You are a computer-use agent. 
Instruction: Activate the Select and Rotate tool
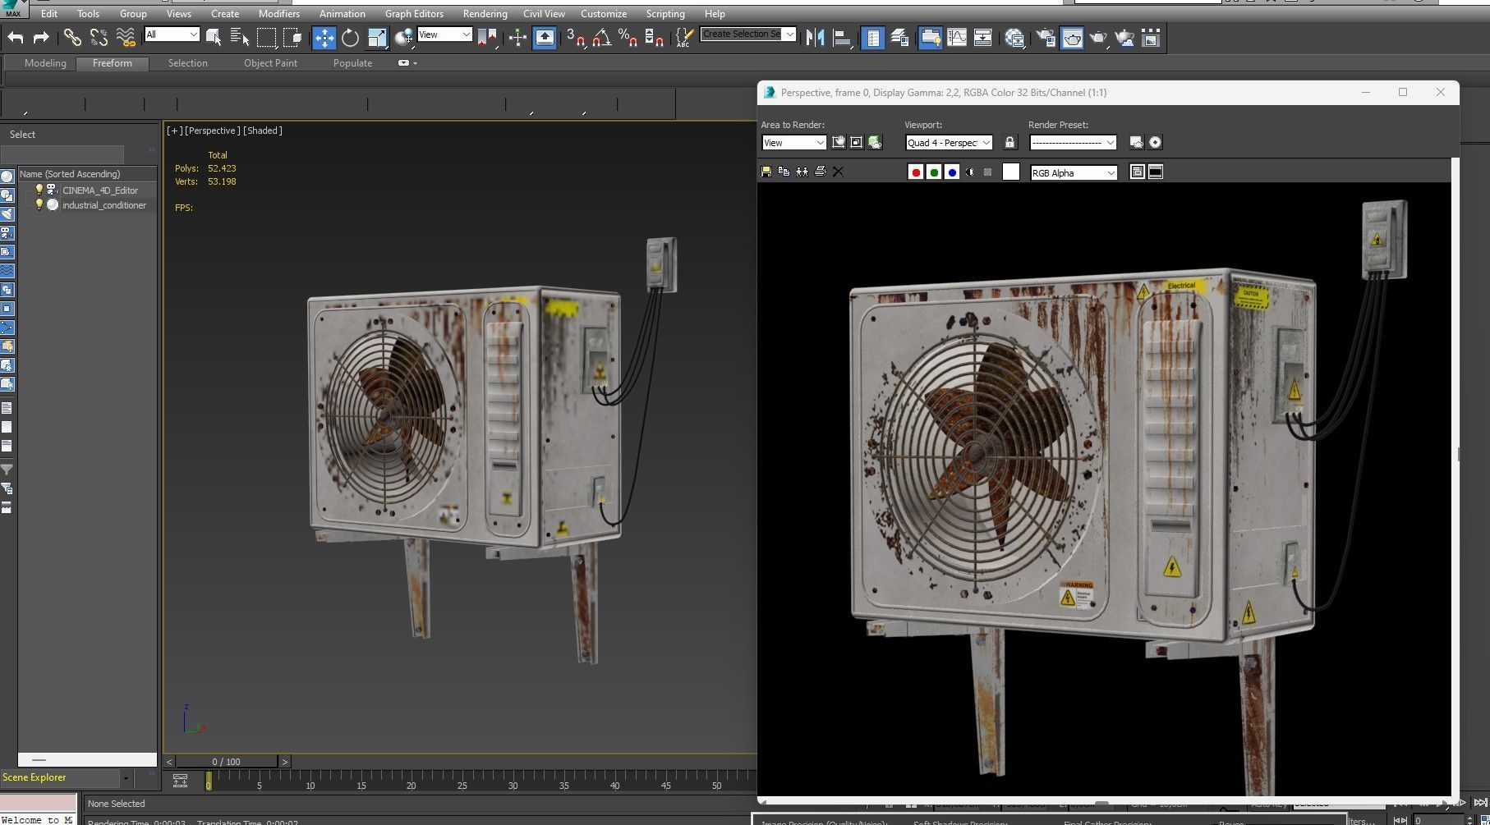[350, 38]
